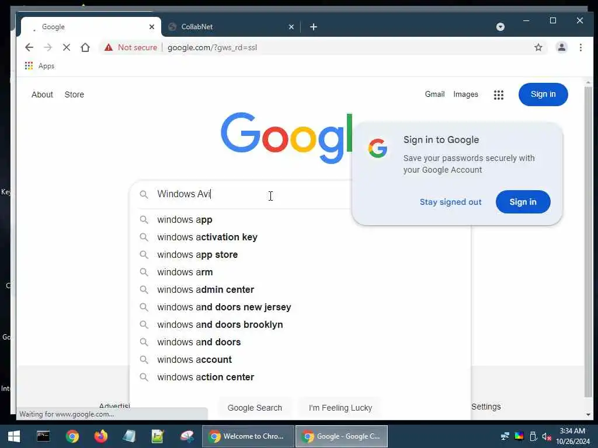Open the Images link
This screenshot has width=598, height=448.
coord(465,94)
